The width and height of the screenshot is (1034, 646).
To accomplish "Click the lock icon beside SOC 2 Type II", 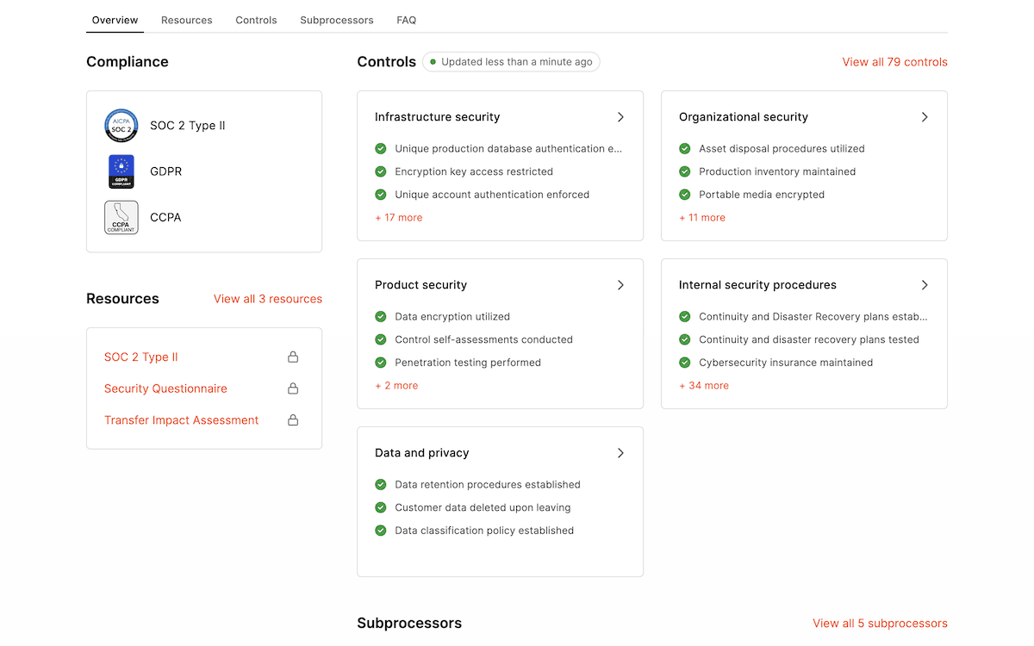I will coord(293,356).
